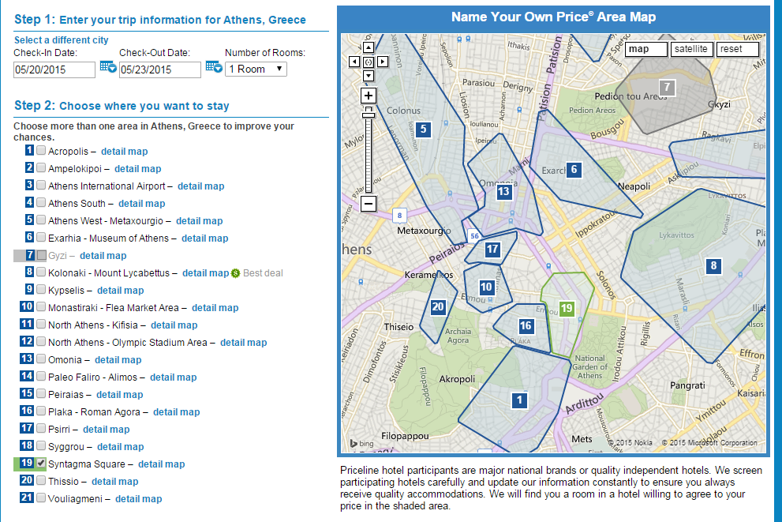Click area marker 20 on map
The height and width of the screenshot is (522, 782).
(437, 306)
